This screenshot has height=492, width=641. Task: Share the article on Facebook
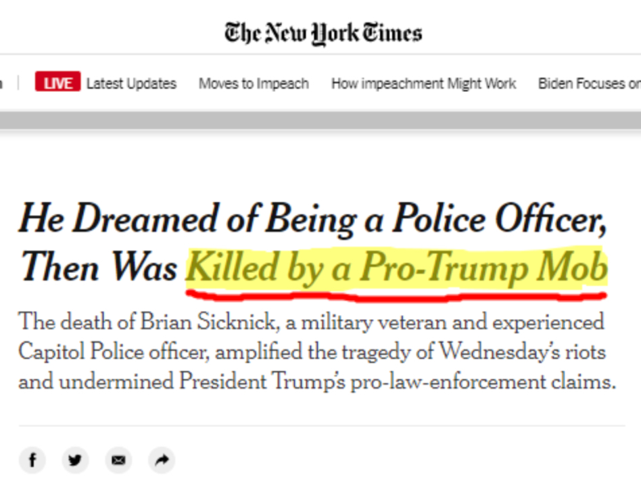(x=32, y=460)
